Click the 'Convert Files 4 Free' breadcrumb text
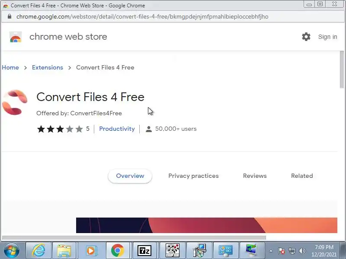This screenshot has height=259, width=346. [x=105, y=67]
